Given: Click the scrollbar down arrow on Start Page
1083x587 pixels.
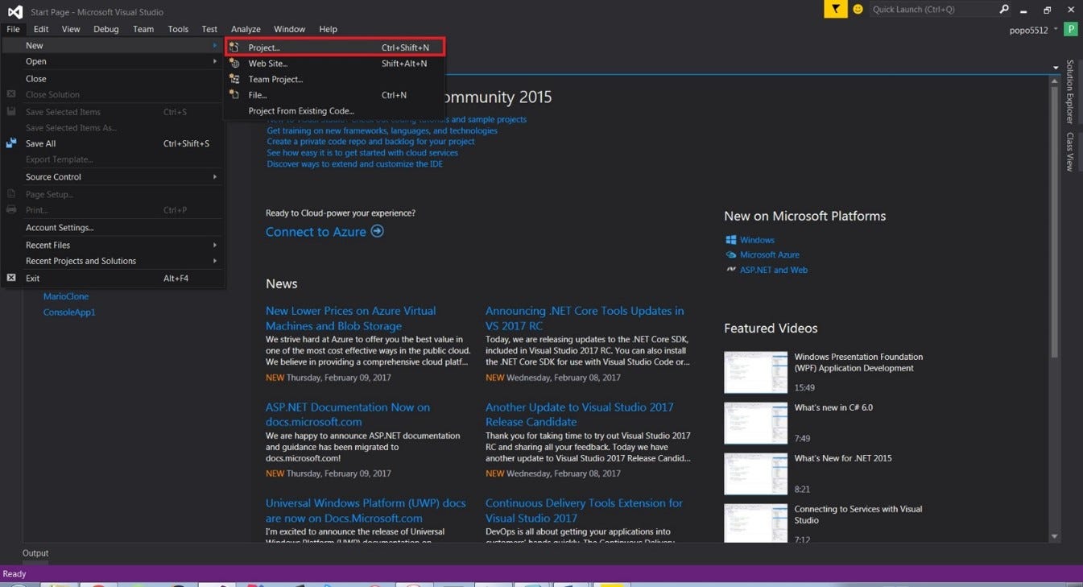Looking at the screenshot, I should (1055, 536).
